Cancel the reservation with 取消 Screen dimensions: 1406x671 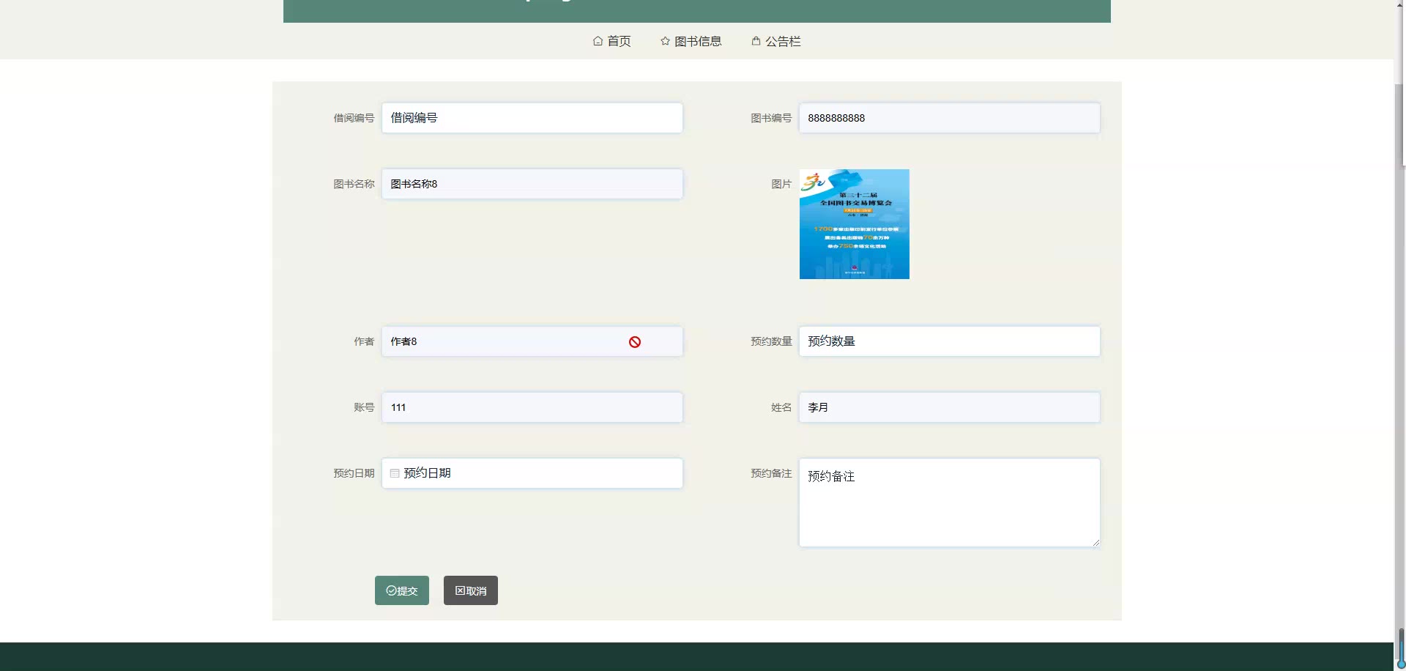[471, 590]
